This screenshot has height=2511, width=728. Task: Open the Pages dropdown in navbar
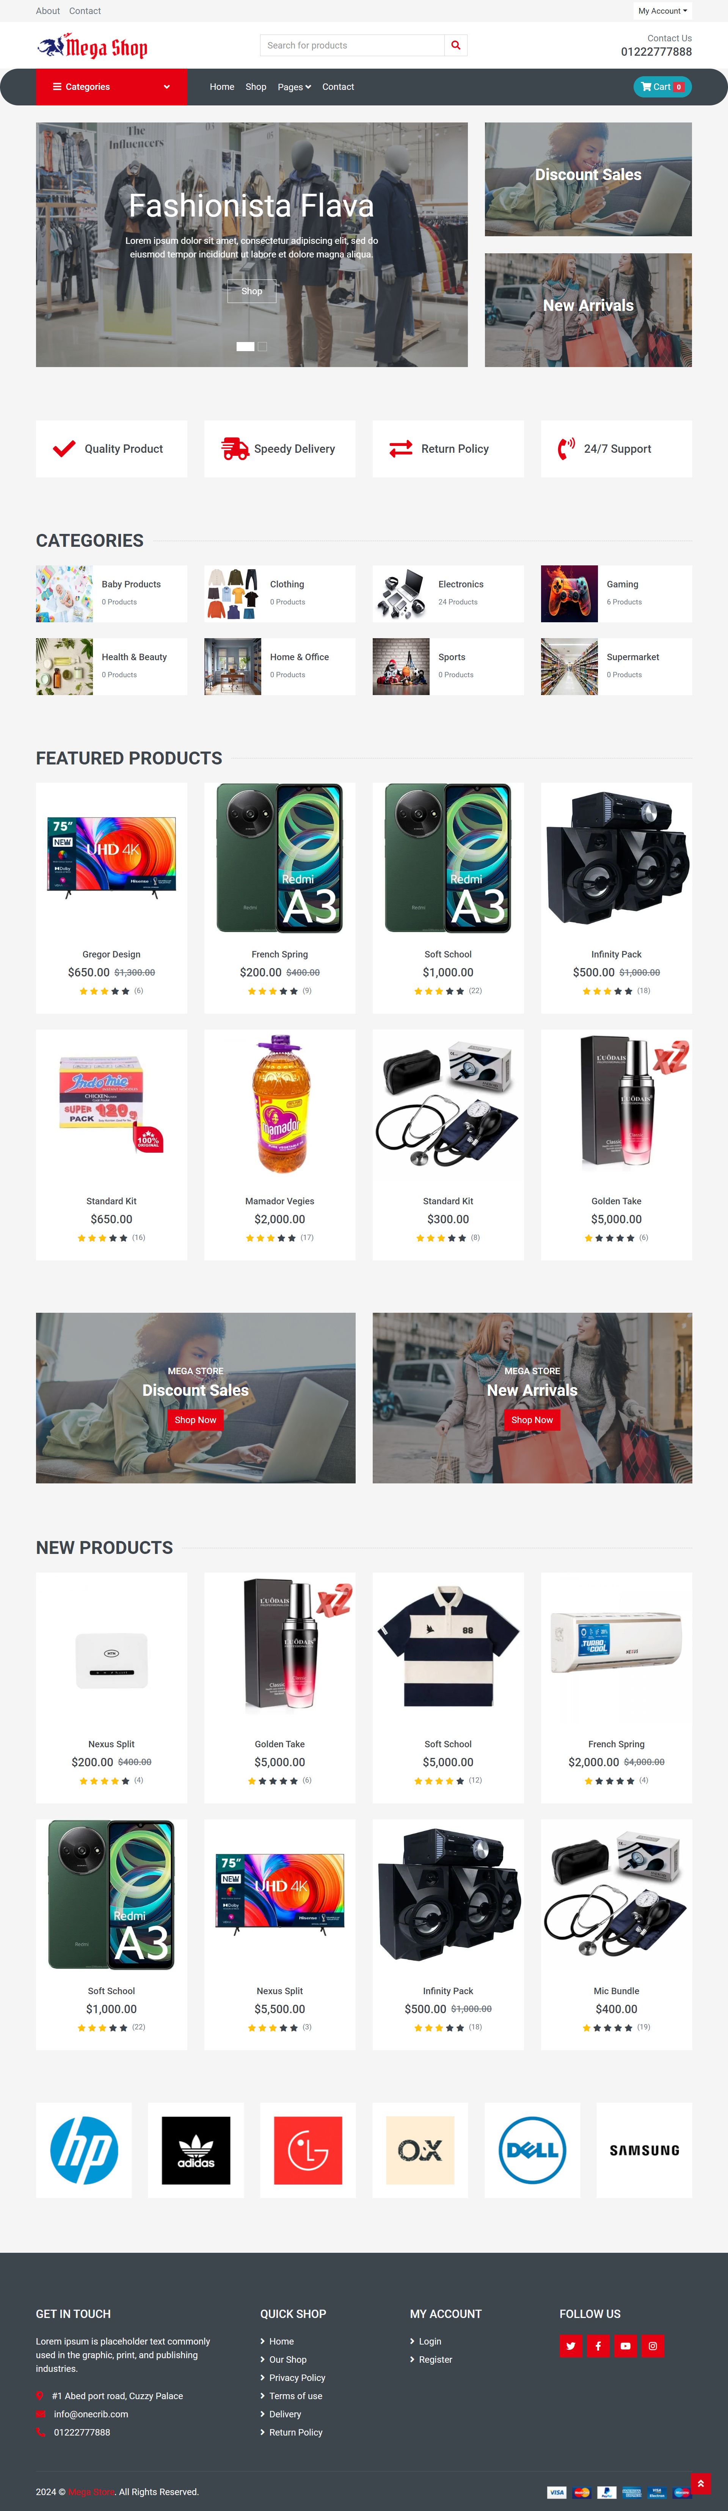pos(294,87)
